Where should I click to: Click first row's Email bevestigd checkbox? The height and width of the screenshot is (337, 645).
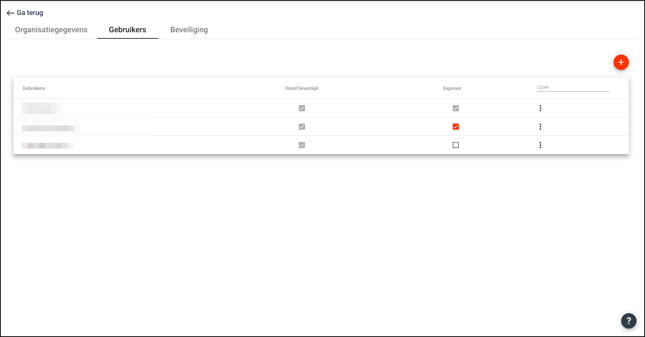point(302,108)
